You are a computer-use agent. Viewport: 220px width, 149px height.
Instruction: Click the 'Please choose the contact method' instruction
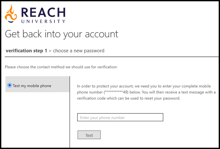pyautogui.click(x=61, y=67)
